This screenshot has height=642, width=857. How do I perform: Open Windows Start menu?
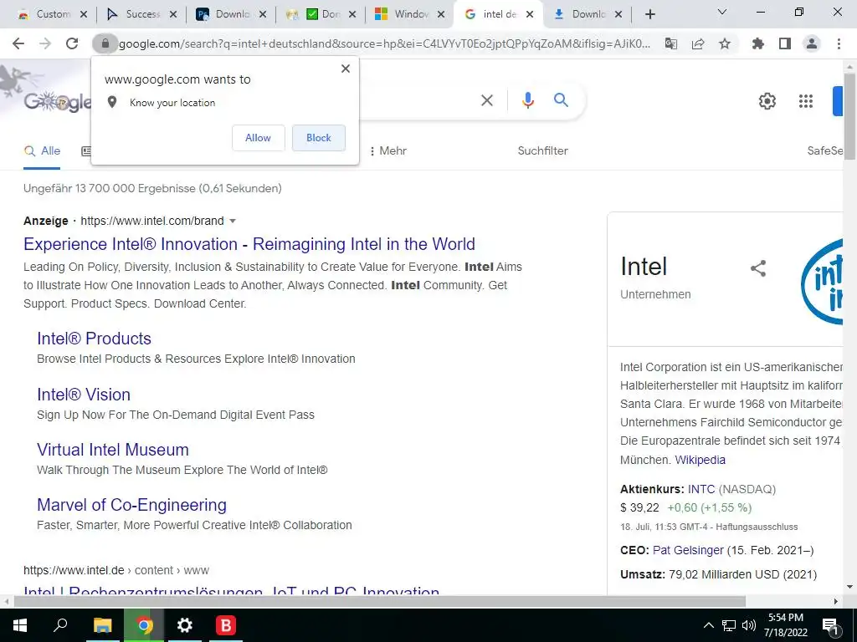[x=20, y=625]
